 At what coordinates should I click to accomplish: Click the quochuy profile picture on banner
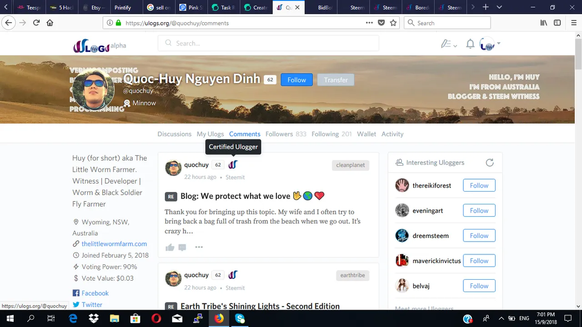94,89
